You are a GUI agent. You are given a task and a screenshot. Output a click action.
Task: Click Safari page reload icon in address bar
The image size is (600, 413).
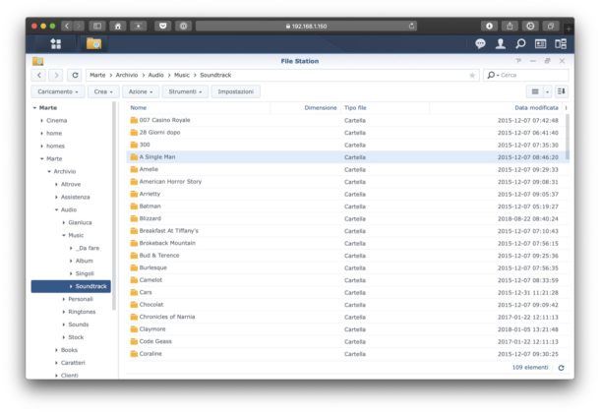[411, 26]
